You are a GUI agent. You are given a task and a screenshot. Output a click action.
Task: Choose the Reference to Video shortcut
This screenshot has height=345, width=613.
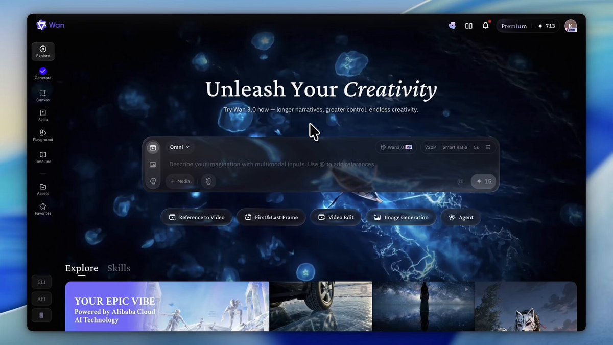[197, 217]
